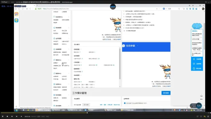
Task: Collapse the 违规提醒 group in the to-do panel
Action: tap(81, 49)
